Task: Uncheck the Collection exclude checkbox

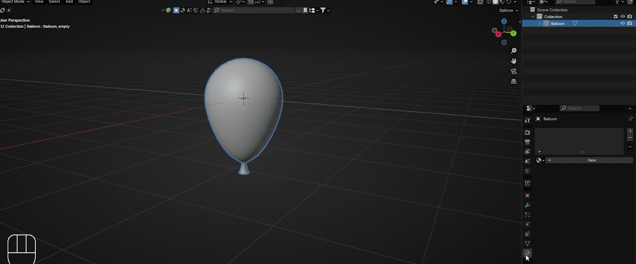Action: [616, 17]
